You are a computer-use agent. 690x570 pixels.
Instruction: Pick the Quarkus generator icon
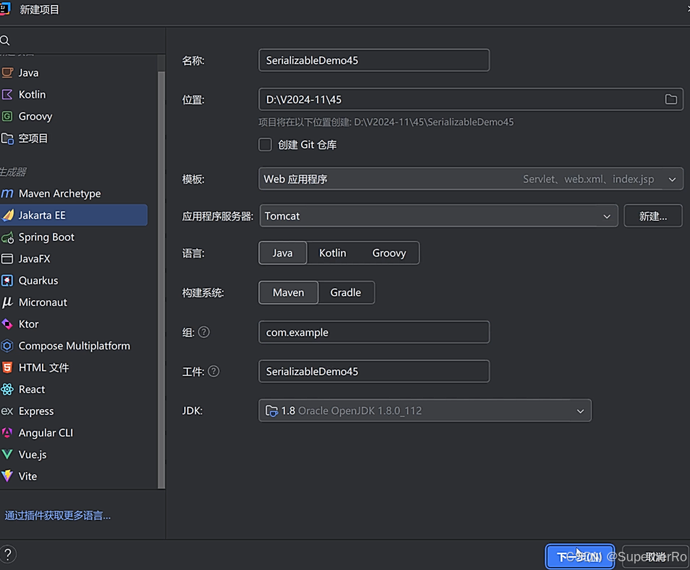pyautogui.click(x=7, y=281)
